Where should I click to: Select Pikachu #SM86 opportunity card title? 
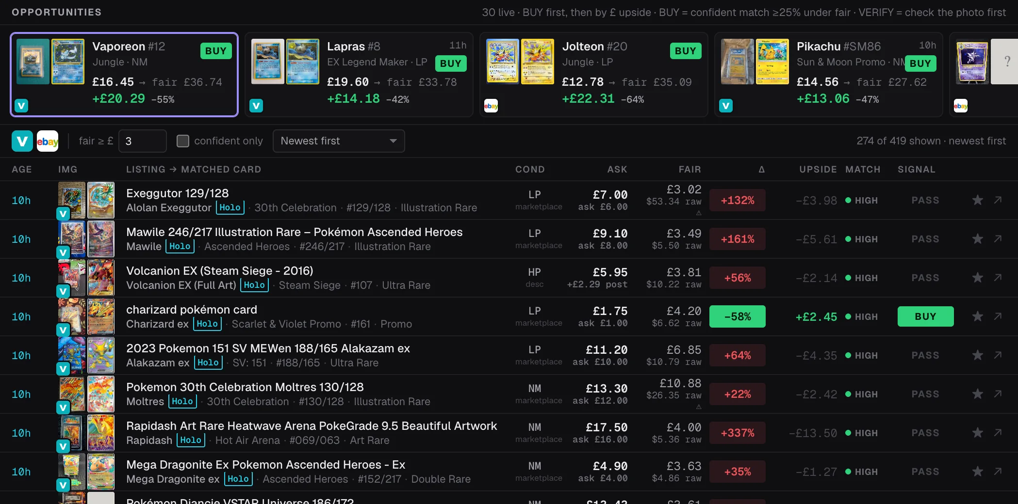tap(839, 47)
